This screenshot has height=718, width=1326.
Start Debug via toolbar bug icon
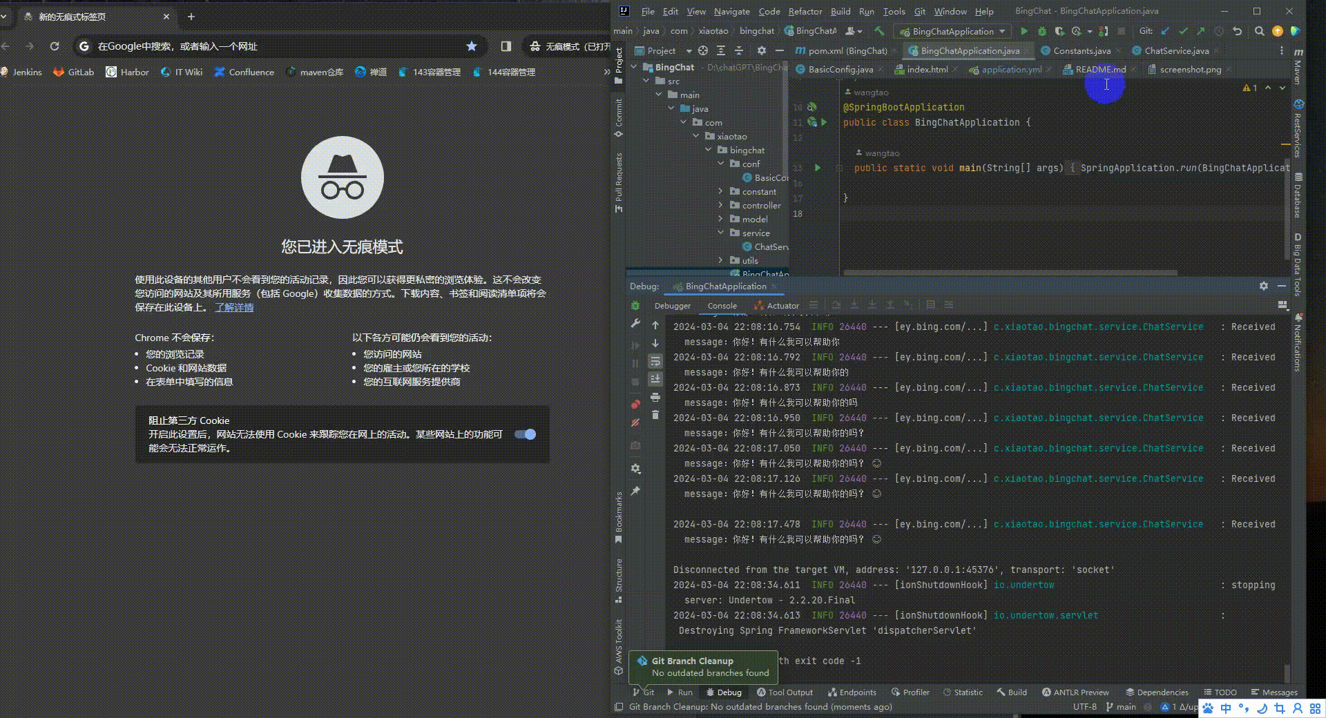click(1041, 31)
